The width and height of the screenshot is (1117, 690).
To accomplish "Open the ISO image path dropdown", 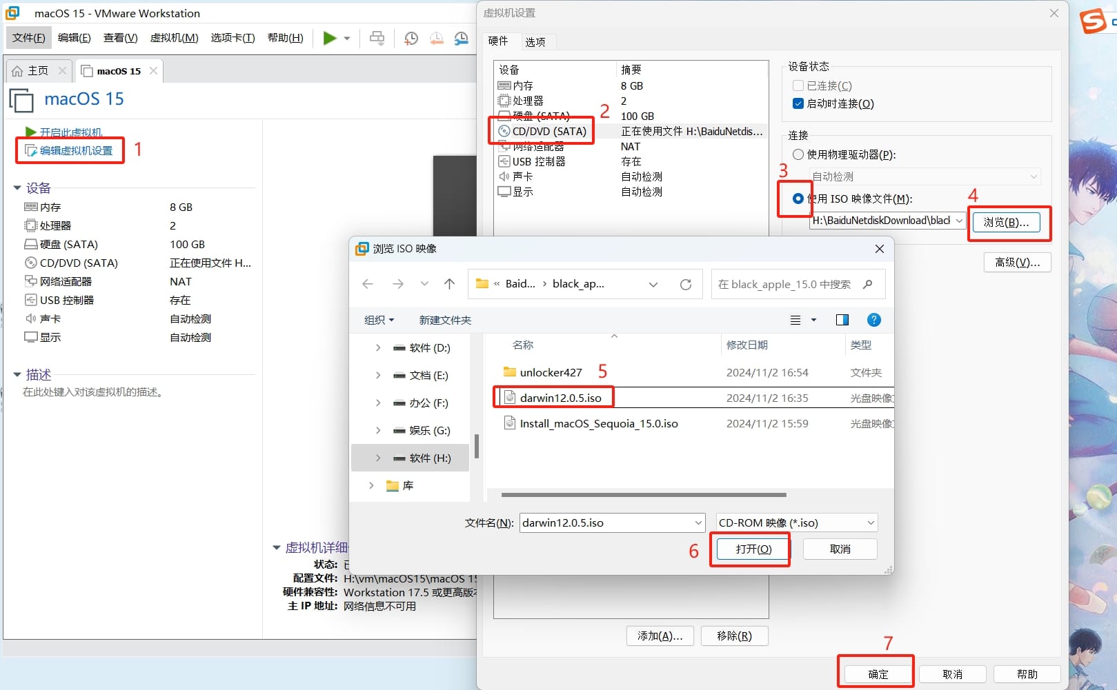I will (x=959, y=221).
